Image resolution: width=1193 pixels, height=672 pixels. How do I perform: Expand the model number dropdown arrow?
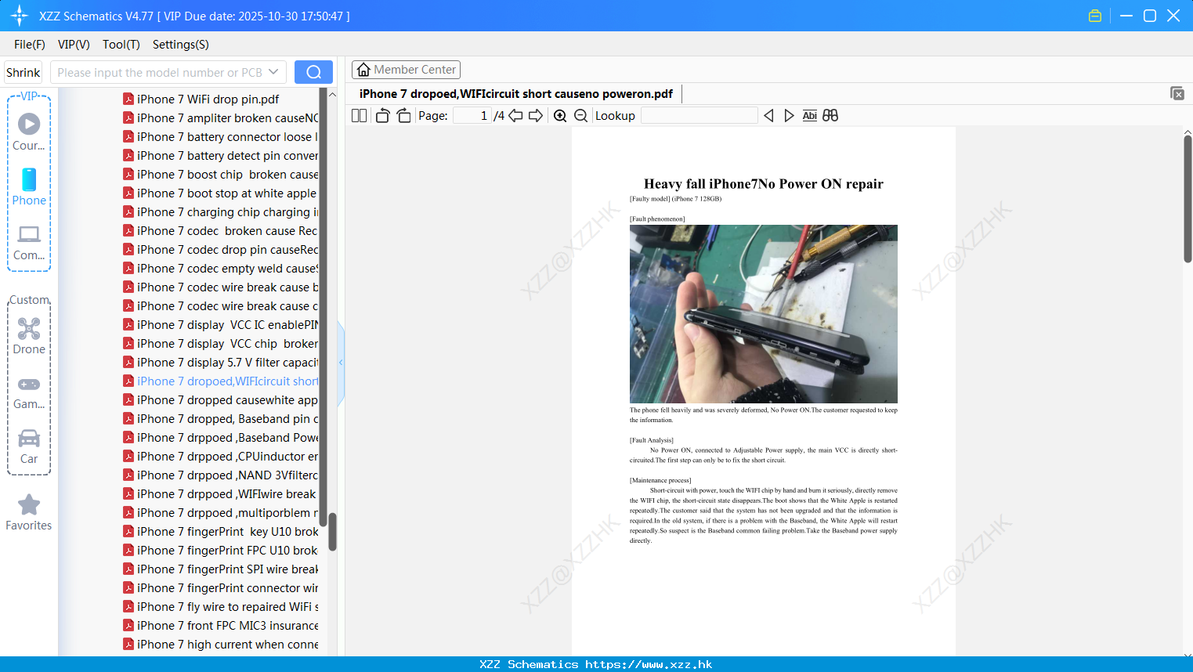click(x=273, y=72)
